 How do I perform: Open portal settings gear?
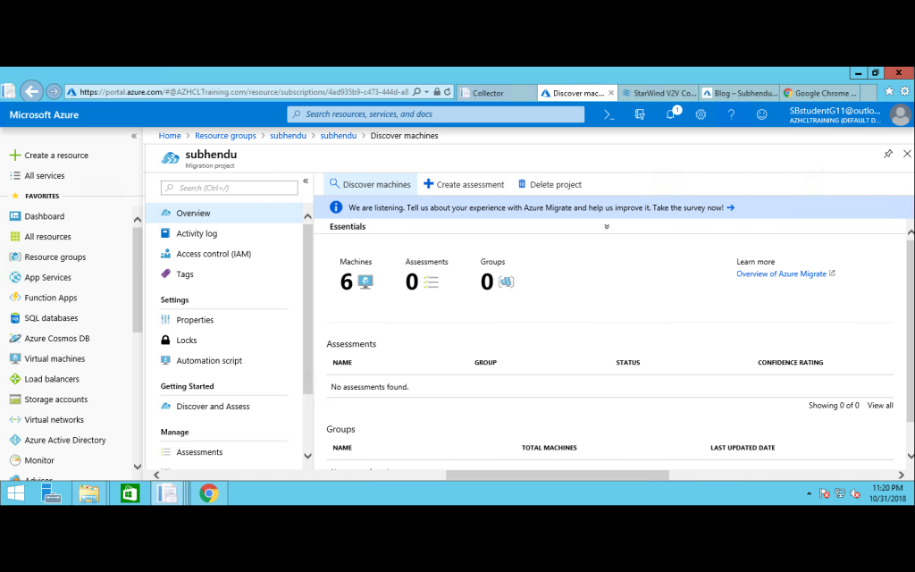click(x=701, y=115)
